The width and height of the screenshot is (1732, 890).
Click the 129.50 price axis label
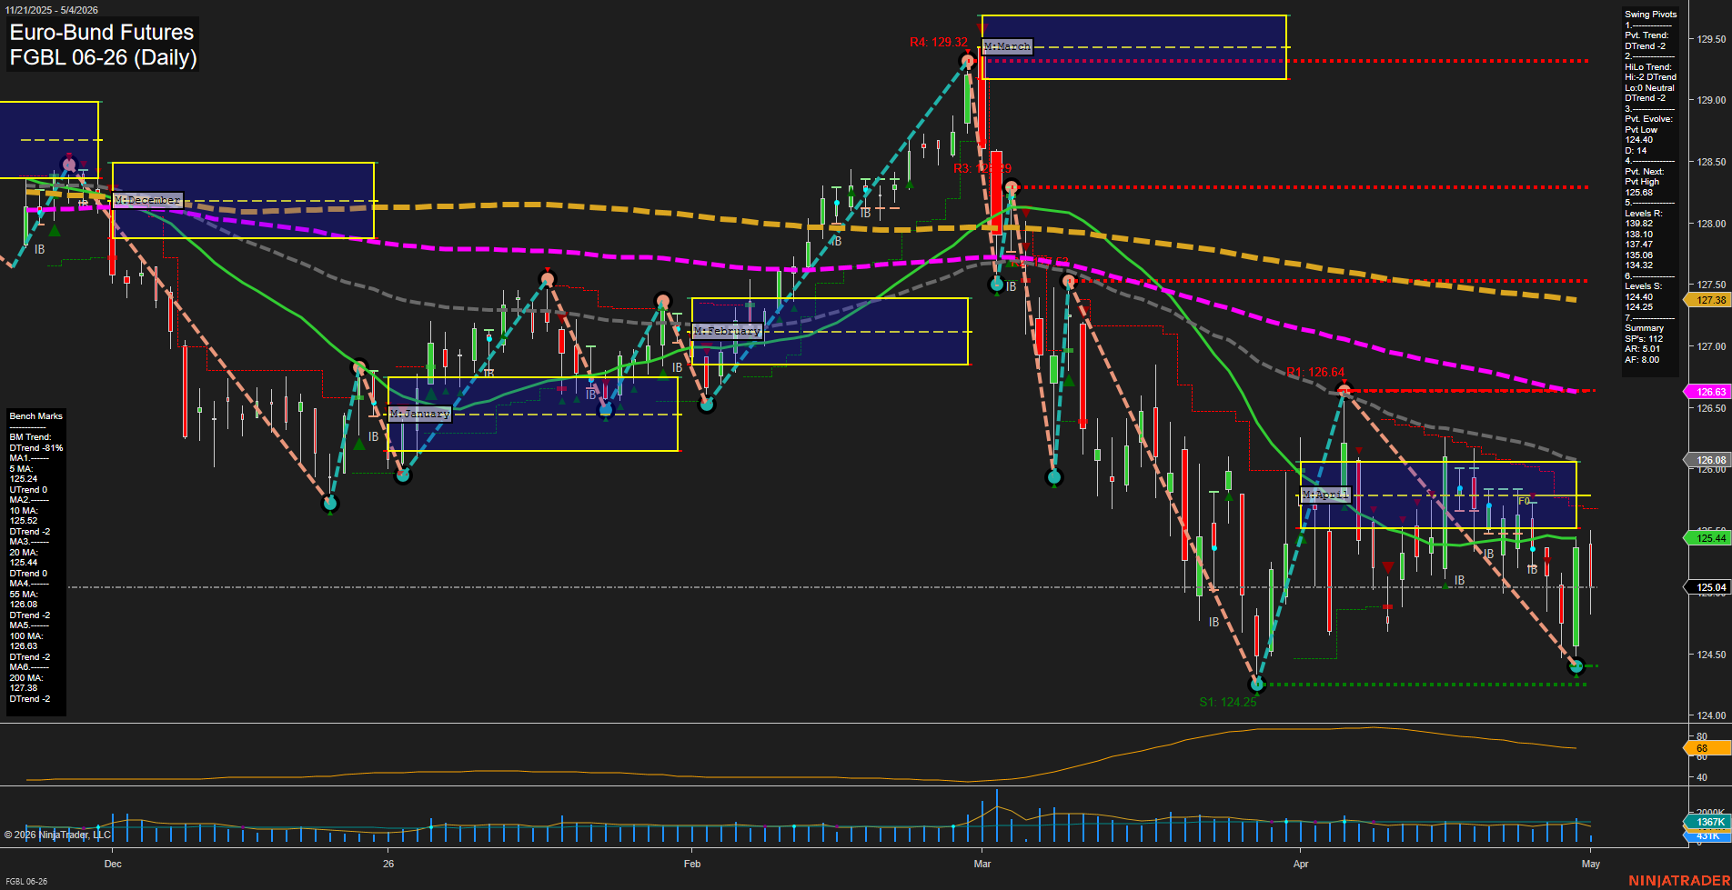[1711, 39]
